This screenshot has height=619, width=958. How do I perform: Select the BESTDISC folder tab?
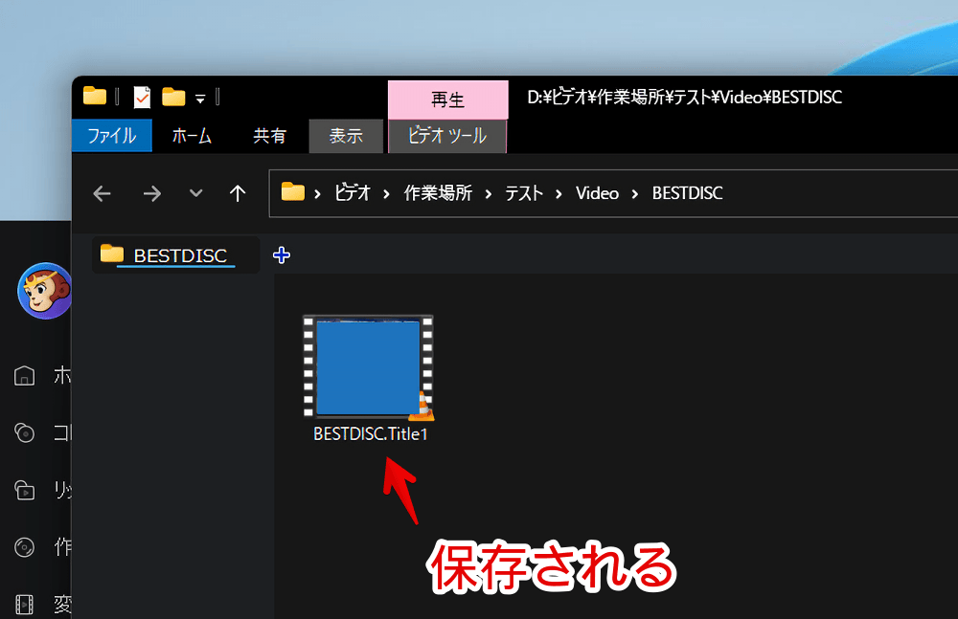coord(175,254)
